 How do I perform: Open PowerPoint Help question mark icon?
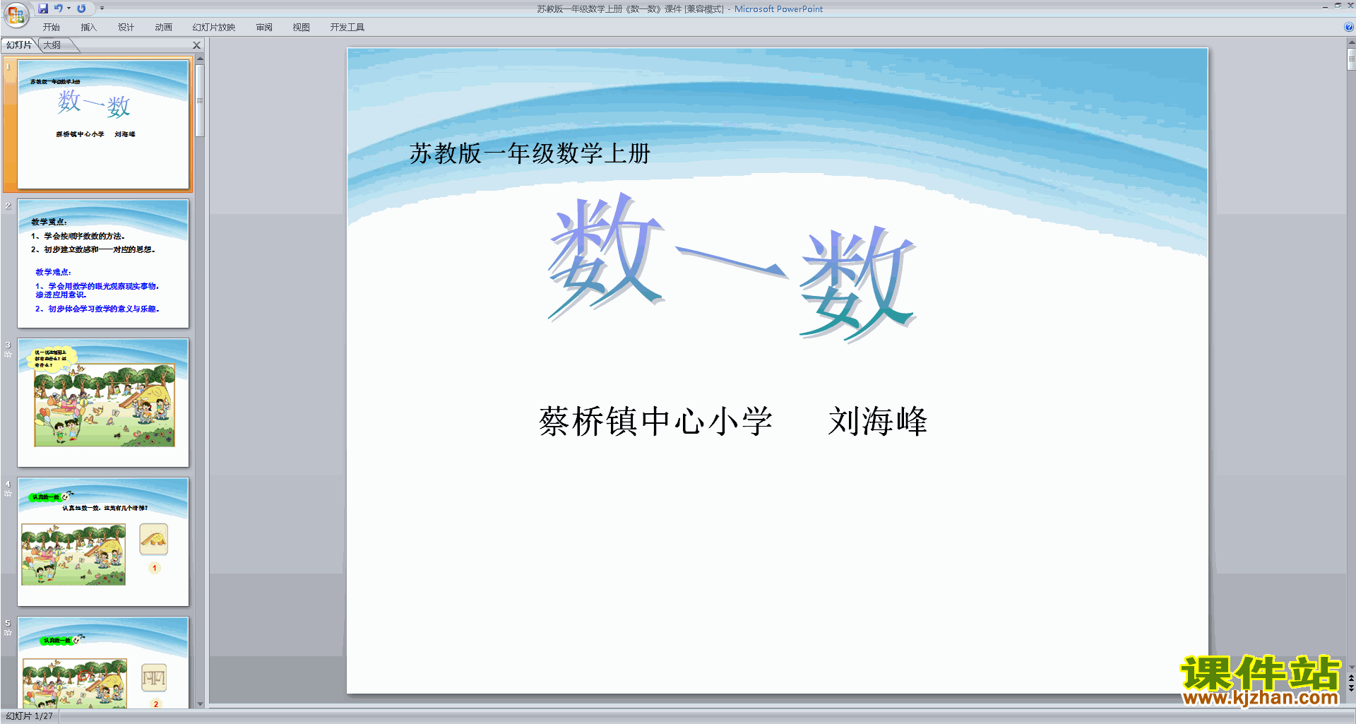tap(1348, 27)
